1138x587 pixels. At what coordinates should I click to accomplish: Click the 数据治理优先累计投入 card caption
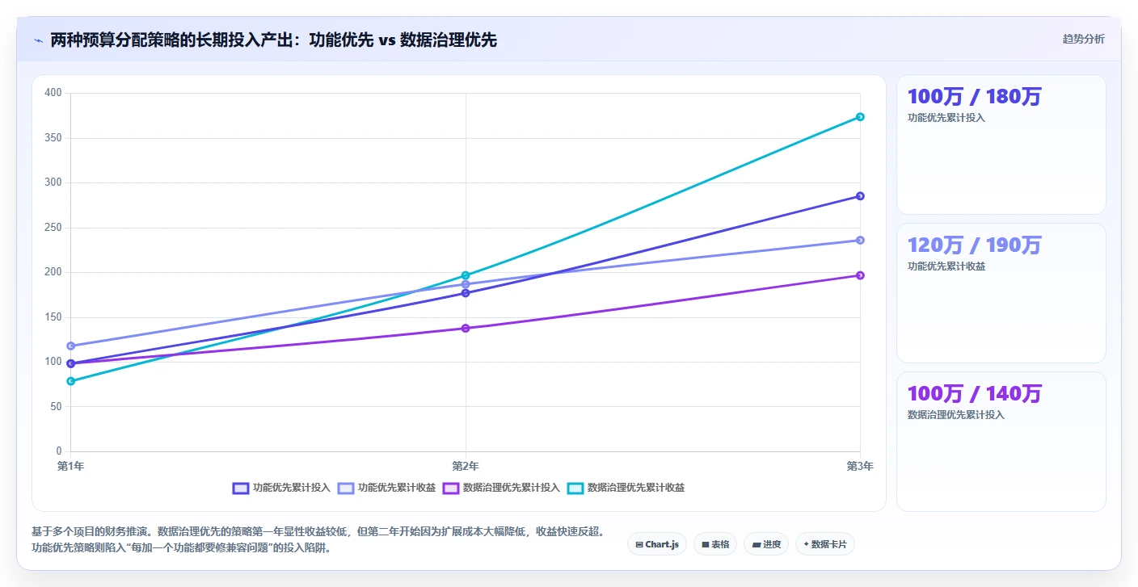coord(956,415)
